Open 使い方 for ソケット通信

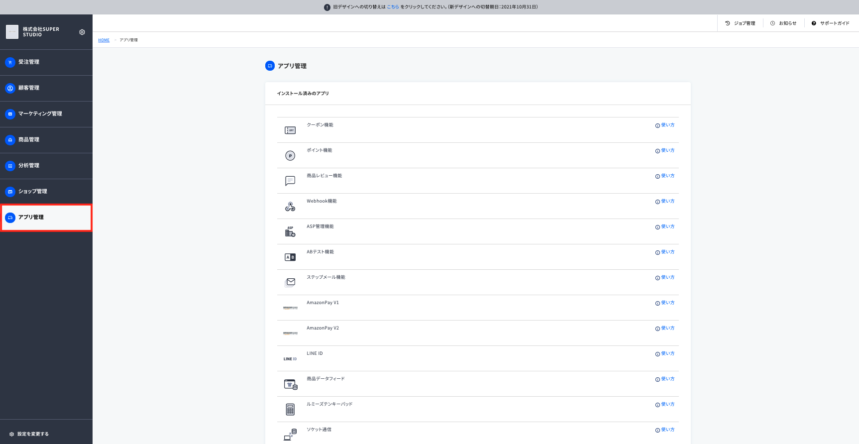pyautogui.click(x=665, y=430)
